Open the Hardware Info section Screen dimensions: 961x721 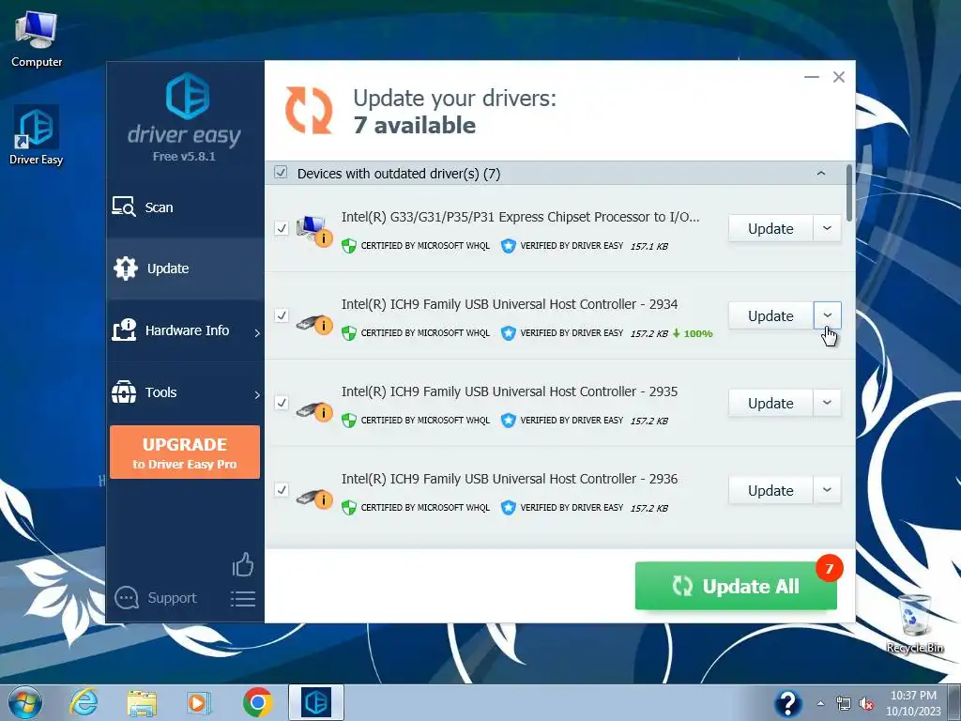[x=185, y=330]
